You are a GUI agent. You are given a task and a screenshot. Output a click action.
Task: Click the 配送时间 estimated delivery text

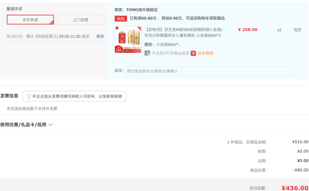(48, 36)
